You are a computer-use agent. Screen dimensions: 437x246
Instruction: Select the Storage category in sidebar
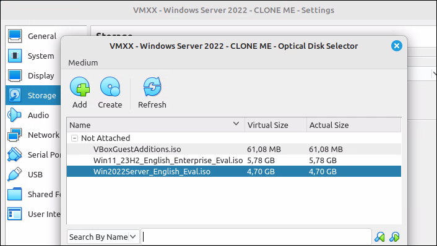tap(33, 95)
